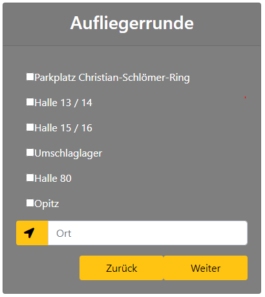The width and height of the screenshot is (265, 297).
Task: Click the Halle 13 / 14 label text
Action: 63,103
